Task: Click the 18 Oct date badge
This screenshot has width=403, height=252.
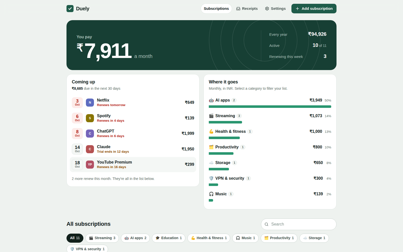Action: (77, 165)
